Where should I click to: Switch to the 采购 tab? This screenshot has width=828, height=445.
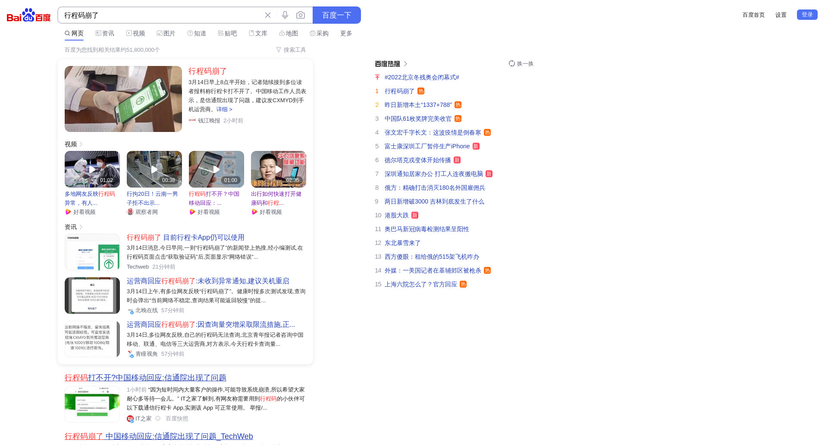click(x=319, y=33)
